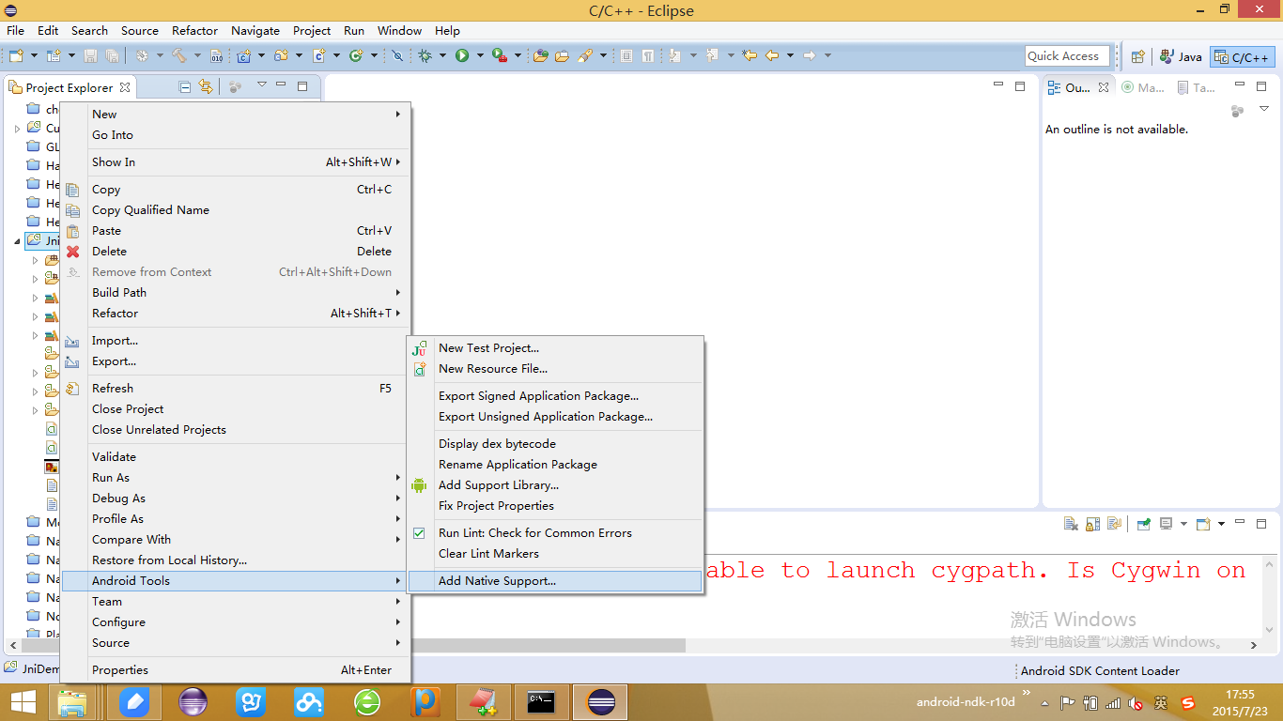Click the yellow Back arrow in toolbar
The width and height of the screenshot is (1283, 721).
pyautogui.click(x=772, y=55)
